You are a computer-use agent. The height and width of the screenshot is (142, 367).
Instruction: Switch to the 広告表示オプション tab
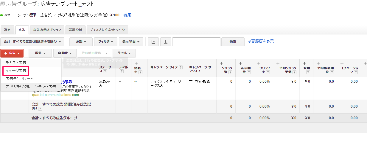(47, 30)
